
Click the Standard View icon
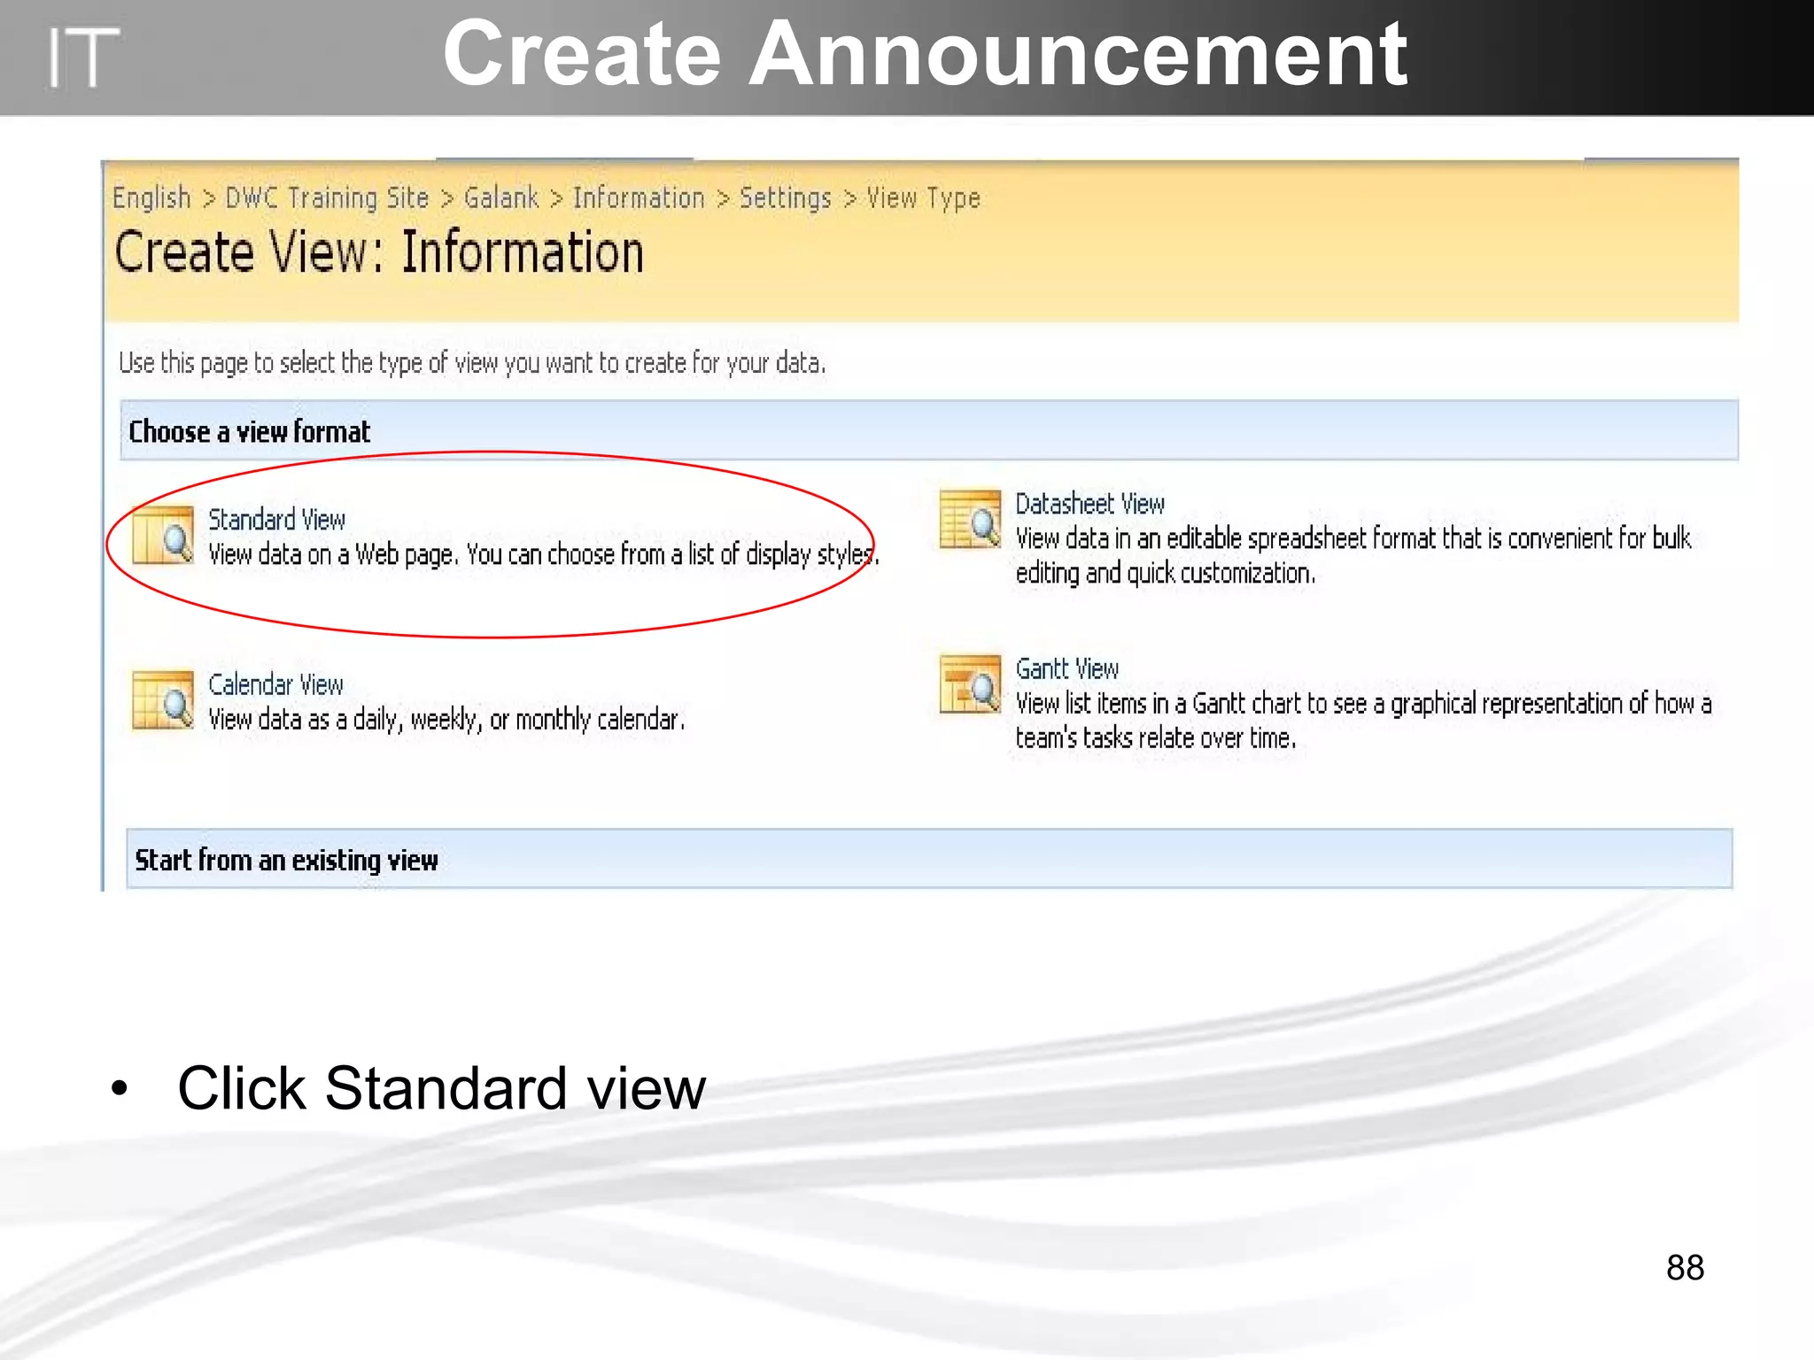[x=163, y=535]
